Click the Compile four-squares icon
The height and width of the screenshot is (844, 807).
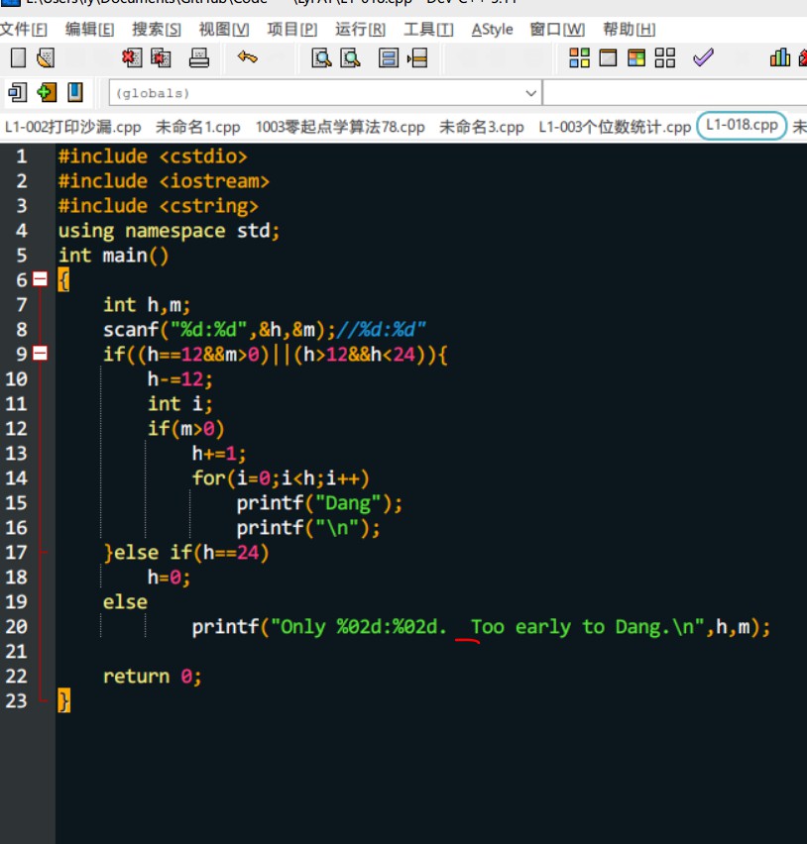(x=580, y=57)
